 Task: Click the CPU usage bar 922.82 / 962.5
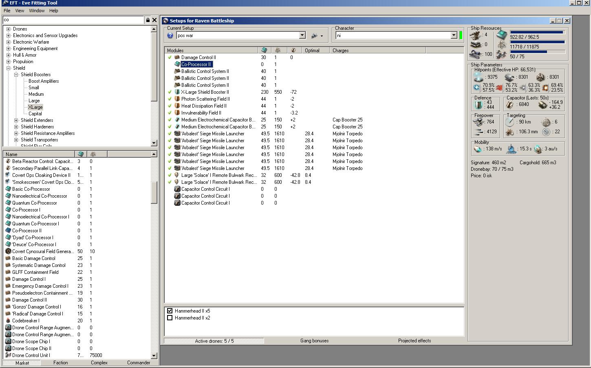(537, 32)
